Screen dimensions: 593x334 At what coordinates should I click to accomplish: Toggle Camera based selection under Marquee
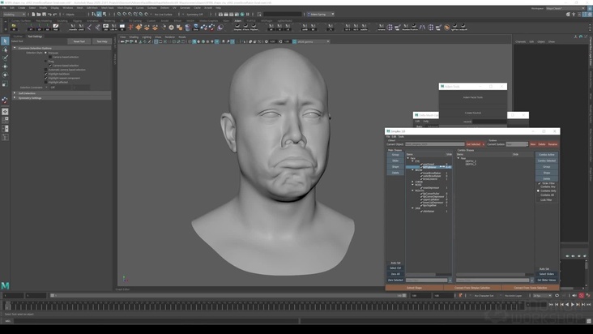[50, 57]
